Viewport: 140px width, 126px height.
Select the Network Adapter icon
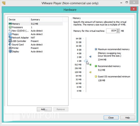click(x=10, y=38)
